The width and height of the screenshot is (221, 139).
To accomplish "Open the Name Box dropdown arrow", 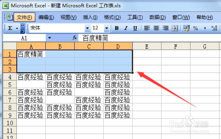I will 49,38.
